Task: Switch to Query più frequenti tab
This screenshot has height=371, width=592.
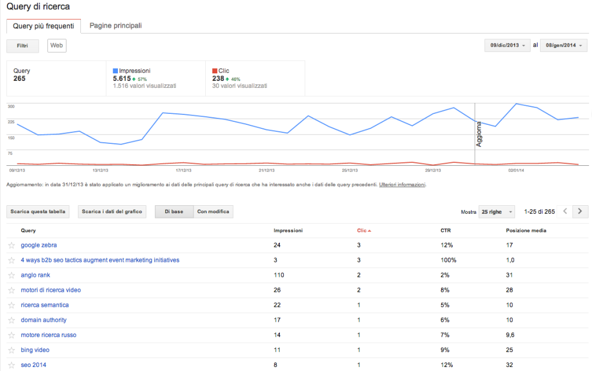Action: 43,26
